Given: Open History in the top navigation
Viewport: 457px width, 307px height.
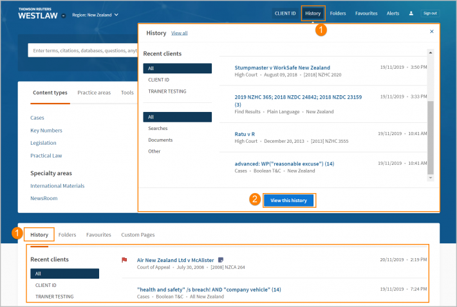Looking at the screenshot, I should [x=313, y=14].
